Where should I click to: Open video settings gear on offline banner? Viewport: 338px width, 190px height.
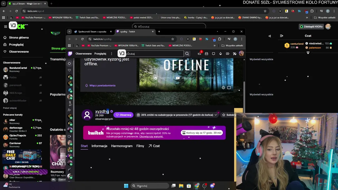223,88
